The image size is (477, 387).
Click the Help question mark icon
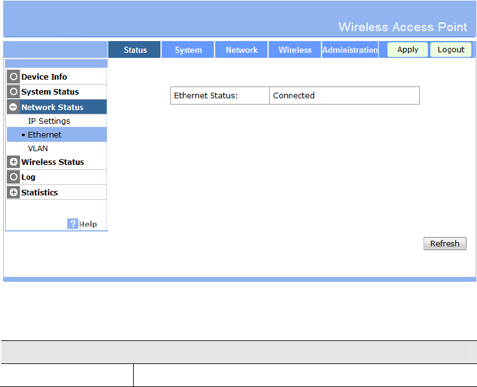[x=73, y=224]
